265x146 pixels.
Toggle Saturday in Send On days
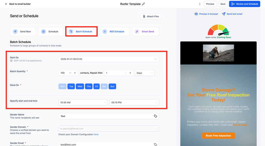click(104, 86)
